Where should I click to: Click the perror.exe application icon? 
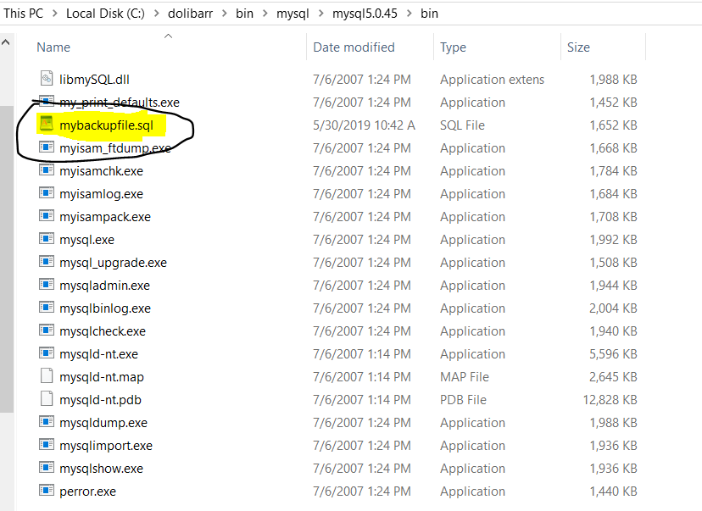(x=47, y=491)
